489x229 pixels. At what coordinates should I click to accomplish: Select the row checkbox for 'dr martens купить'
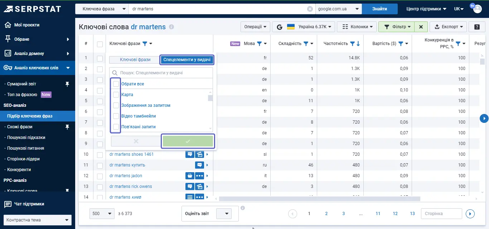click(100, 165)
